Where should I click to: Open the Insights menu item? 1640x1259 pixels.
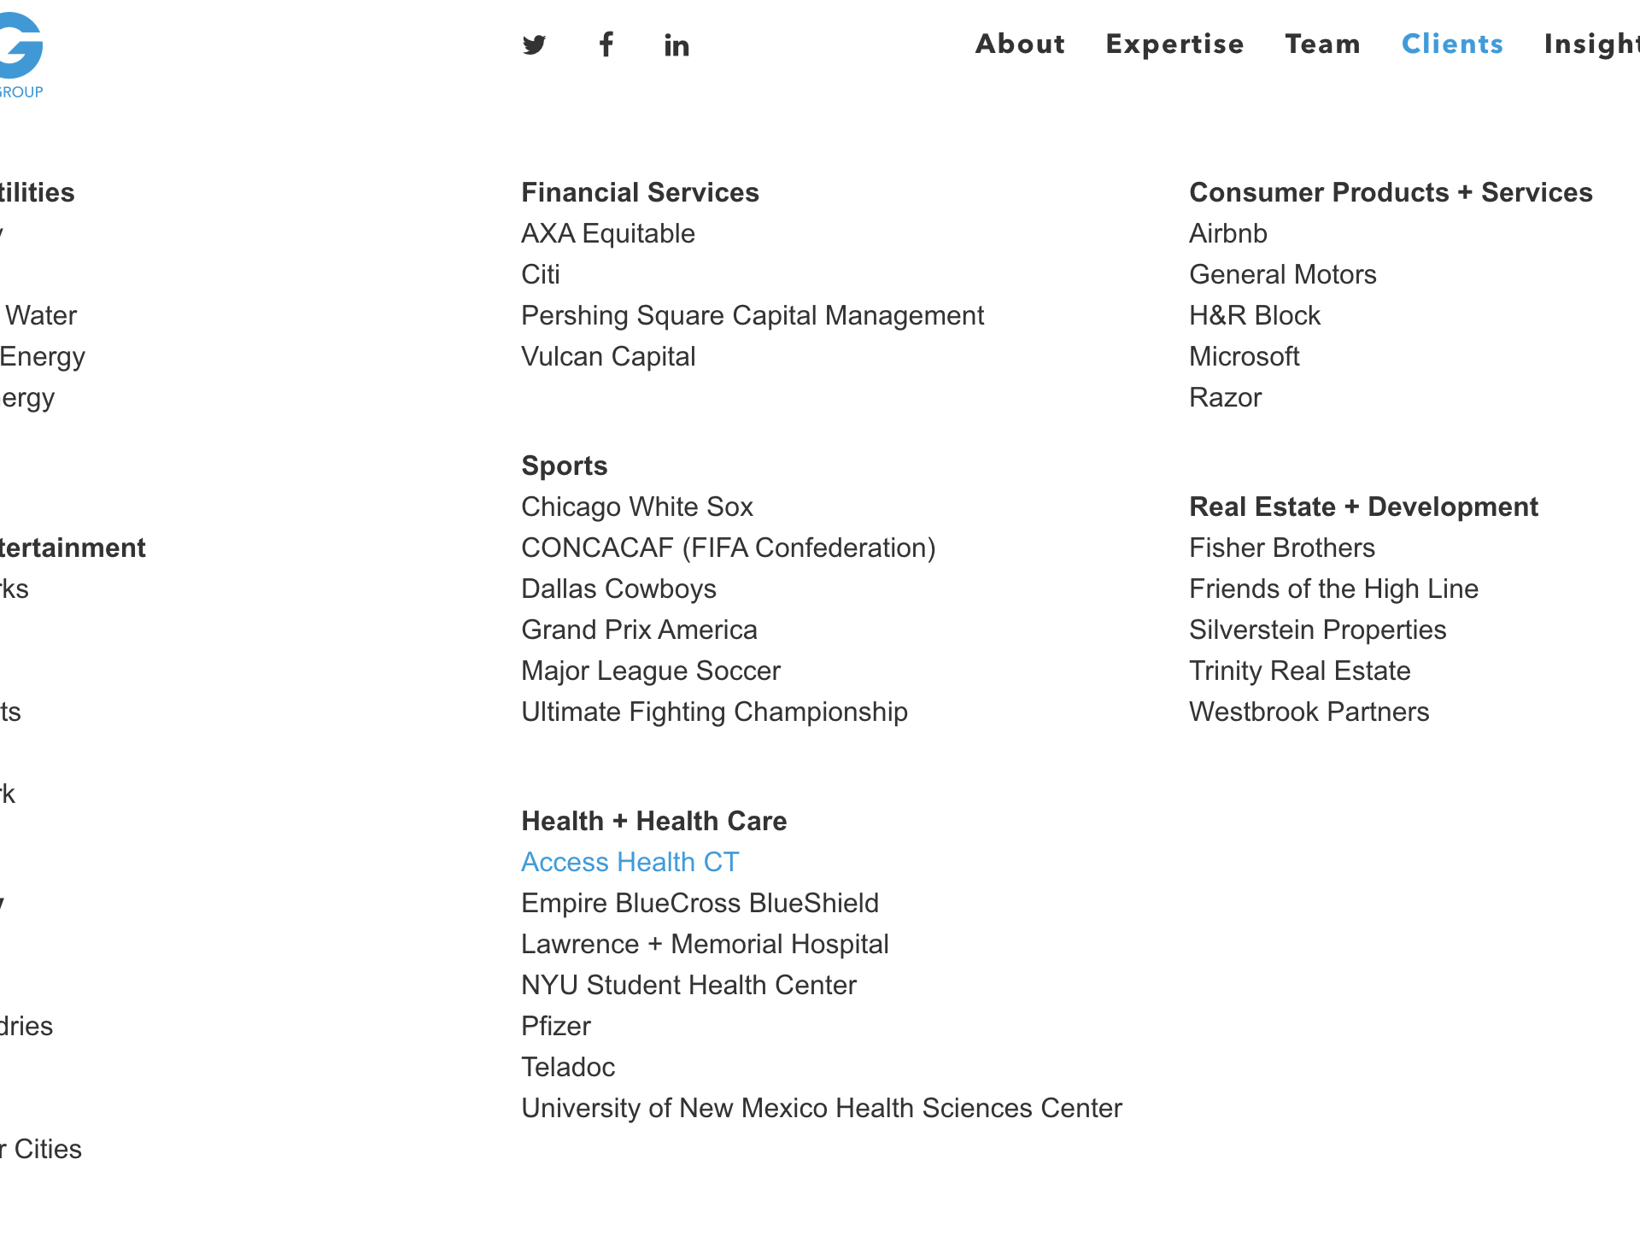coord(1590,44)
